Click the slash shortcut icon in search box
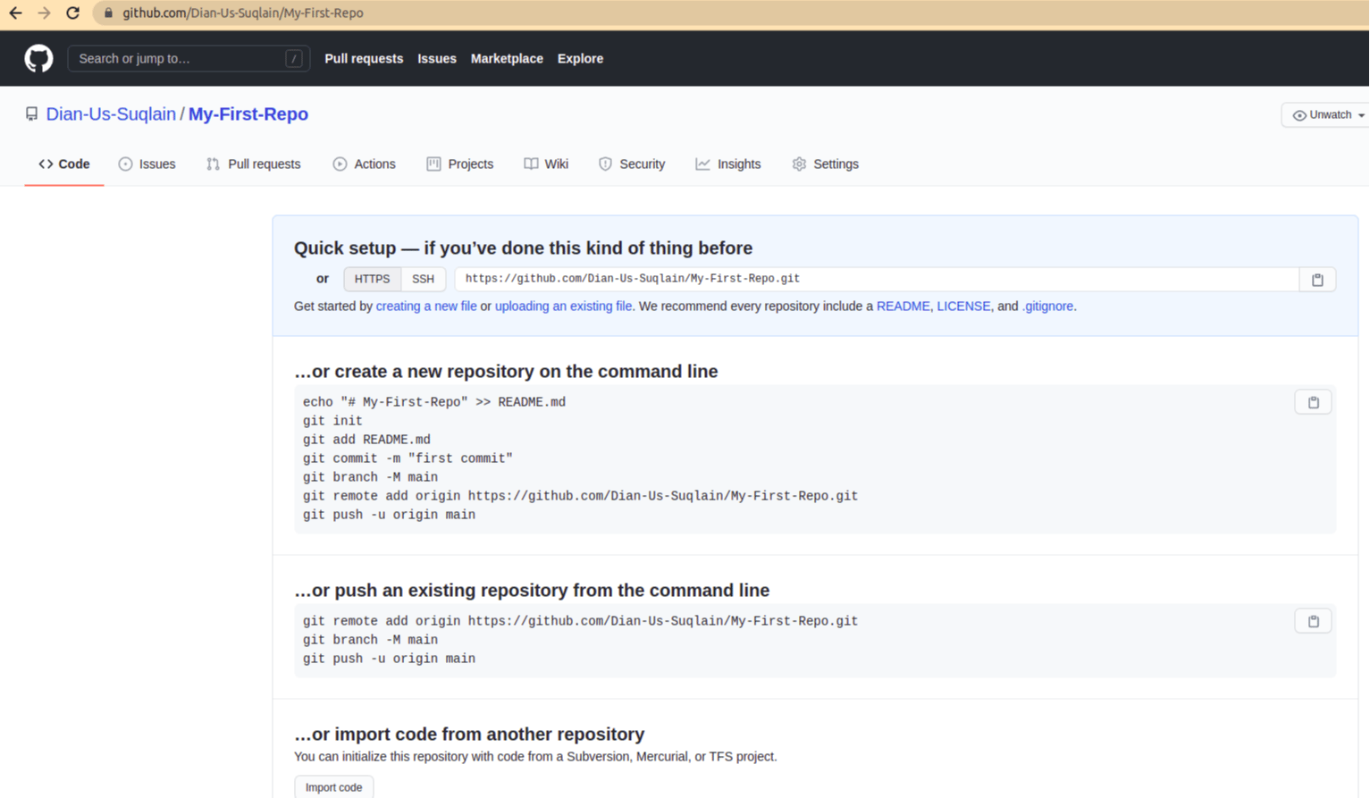The image size is (1370, 798). (293, 59)
